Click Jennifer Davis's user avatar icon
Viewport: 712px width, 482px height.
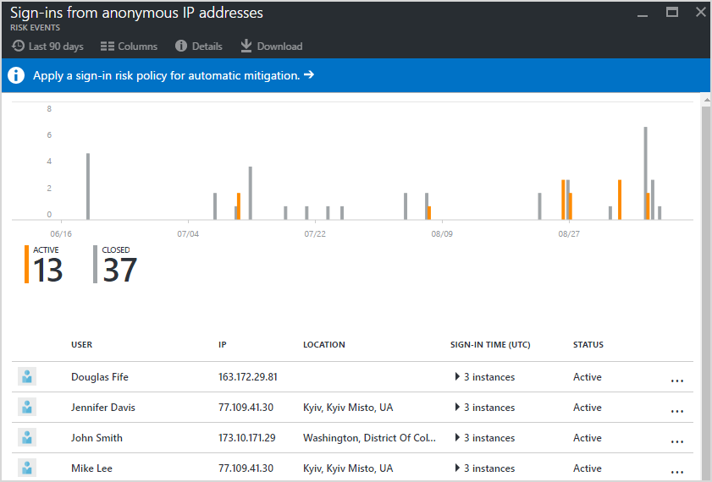pyautogui.click(x=27, y=408)
